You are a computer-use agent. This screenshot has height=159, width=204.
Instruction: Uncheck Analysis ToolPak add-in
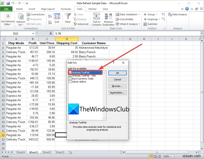pyautogui.click(x=70, y=72)
